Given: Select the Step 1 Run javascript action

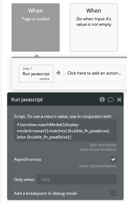Looking at the screenshot, I should [x=36, y=74].
